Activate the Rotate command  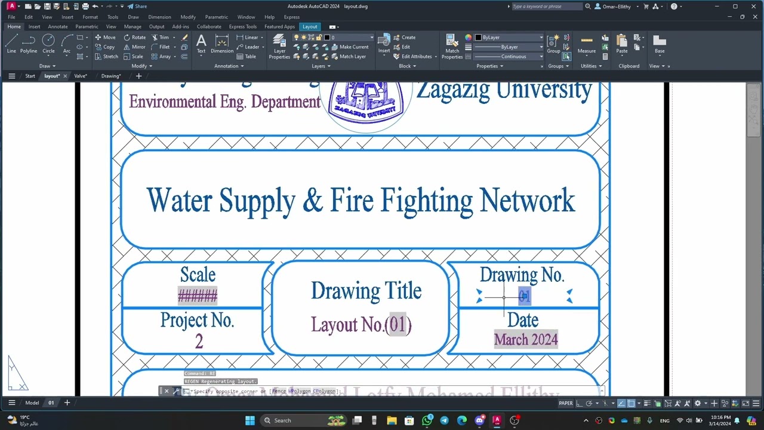(x=134, y=37)
